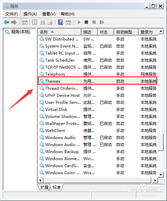Click the vertical scrollbar down arrow
This screenshot has width=167, height=201.
coord(161,175)
